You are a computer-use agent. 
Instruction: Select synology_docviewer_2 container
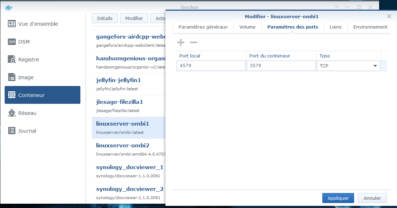click(129, 193)
